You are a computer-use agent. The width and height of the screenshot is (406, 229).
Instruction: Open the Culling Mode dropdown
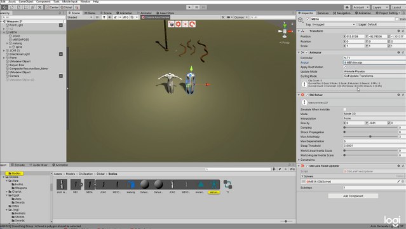(x=374, y=76)
